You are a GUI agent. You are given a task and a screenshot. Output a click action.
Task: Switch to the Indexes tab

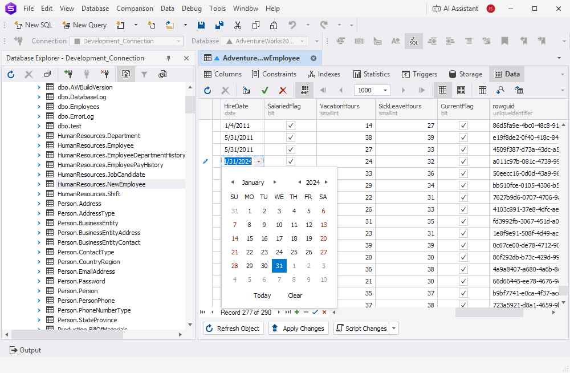point(324,74)
